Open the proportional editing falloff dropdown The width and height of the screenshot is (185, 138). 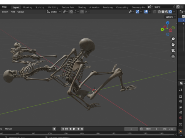tap(87, 12)
